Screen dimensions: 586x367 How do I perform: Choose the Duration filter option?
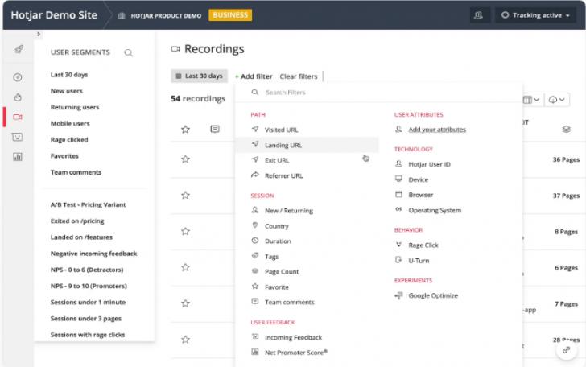[277, 241]
